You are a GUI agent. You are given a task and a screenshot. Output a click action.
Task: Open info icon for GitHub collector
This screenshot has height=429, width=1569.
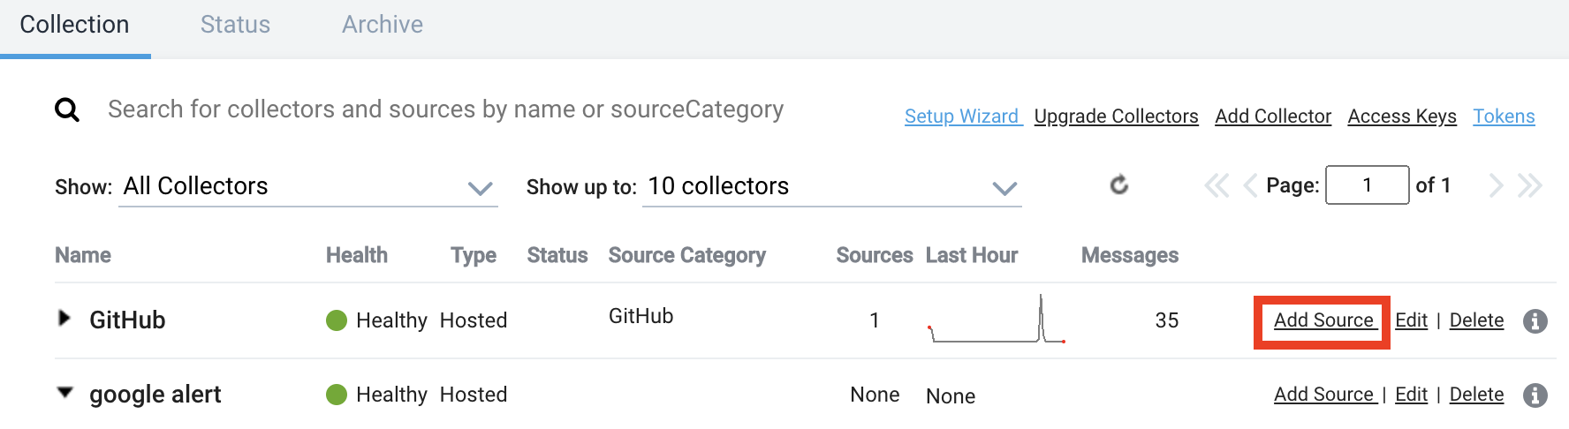pos(1535,321)
